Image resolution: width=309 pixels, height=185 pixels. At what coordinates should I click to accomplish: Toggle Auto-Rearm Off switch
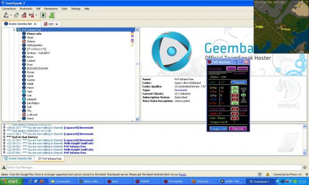coord(235,118)
